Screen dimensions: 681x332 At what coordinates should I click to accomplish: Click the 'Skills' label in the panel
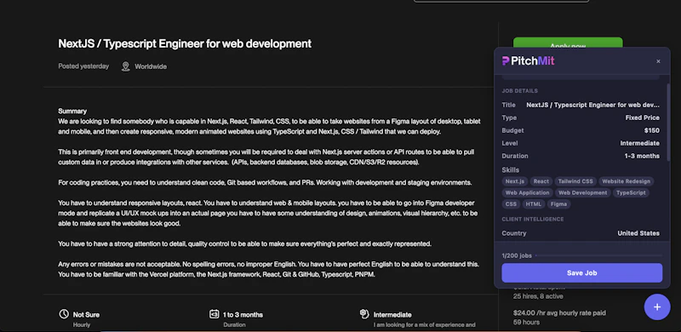pos(510,170)
